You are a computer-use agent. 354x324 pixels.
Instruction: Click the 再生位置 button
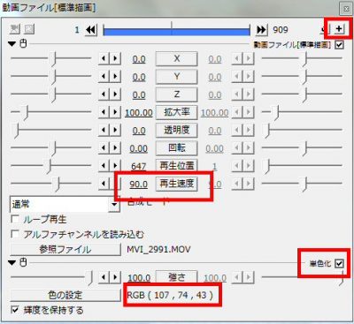tap(176, 166)
